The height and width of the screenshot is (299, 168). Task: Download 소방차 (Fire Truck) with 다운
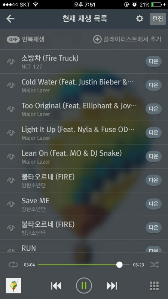pos(153,61)
